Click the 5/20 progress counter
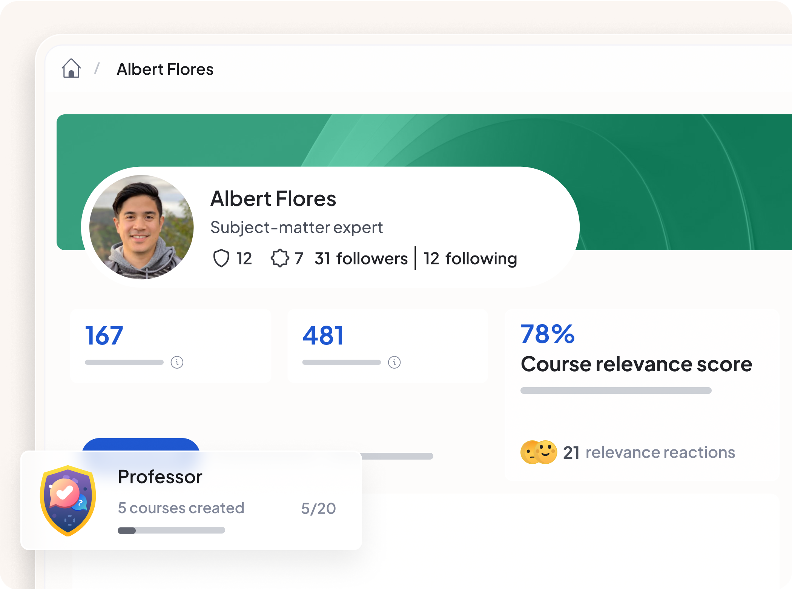This screenshot has height=589, width=792. (318, 509)
